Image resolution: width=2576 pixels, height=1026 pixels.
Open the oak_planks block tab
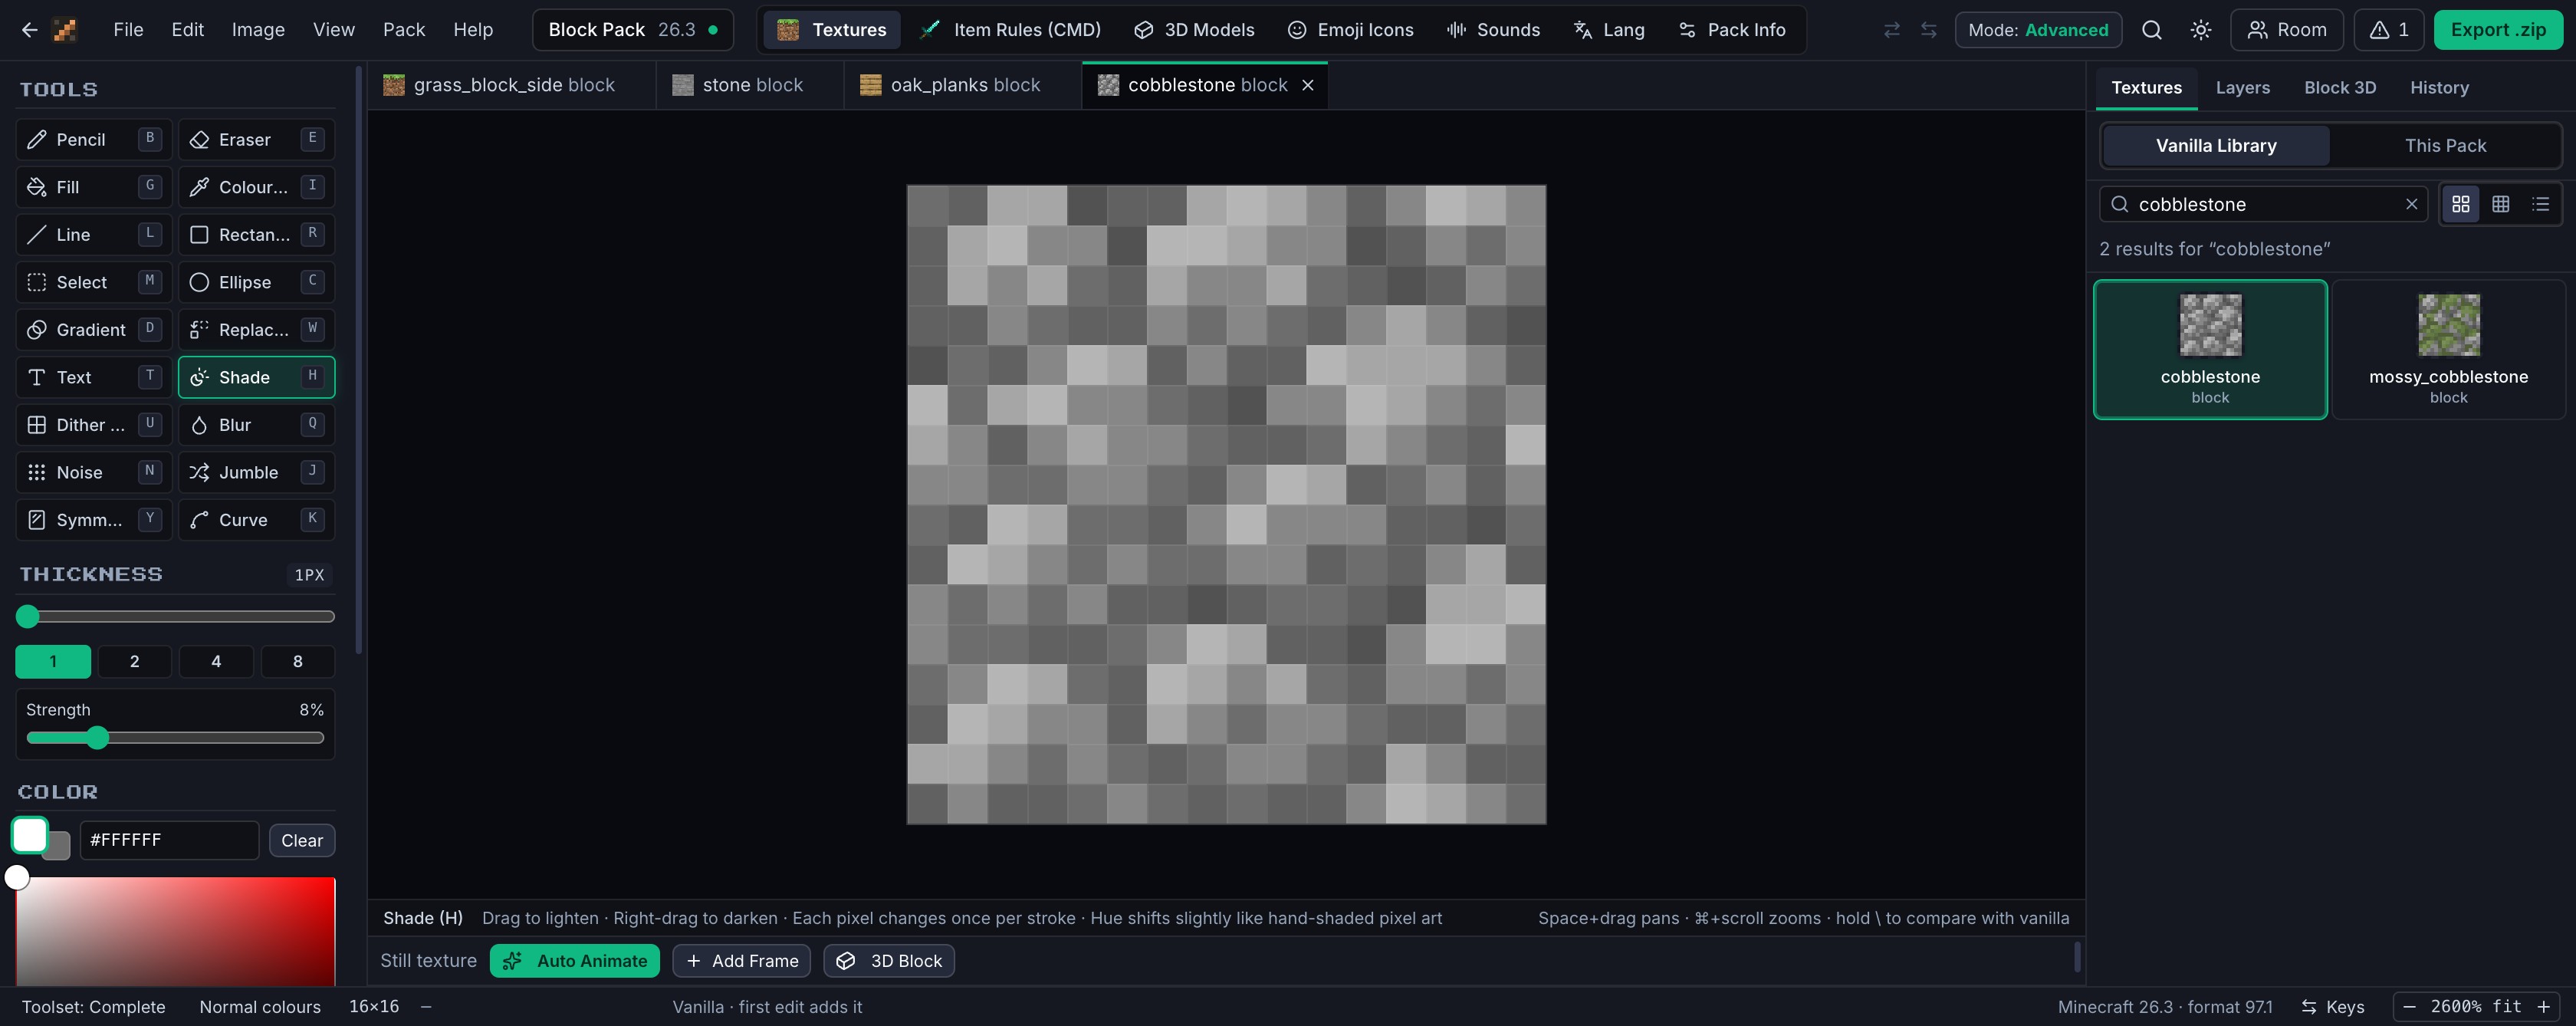(962, 85)
